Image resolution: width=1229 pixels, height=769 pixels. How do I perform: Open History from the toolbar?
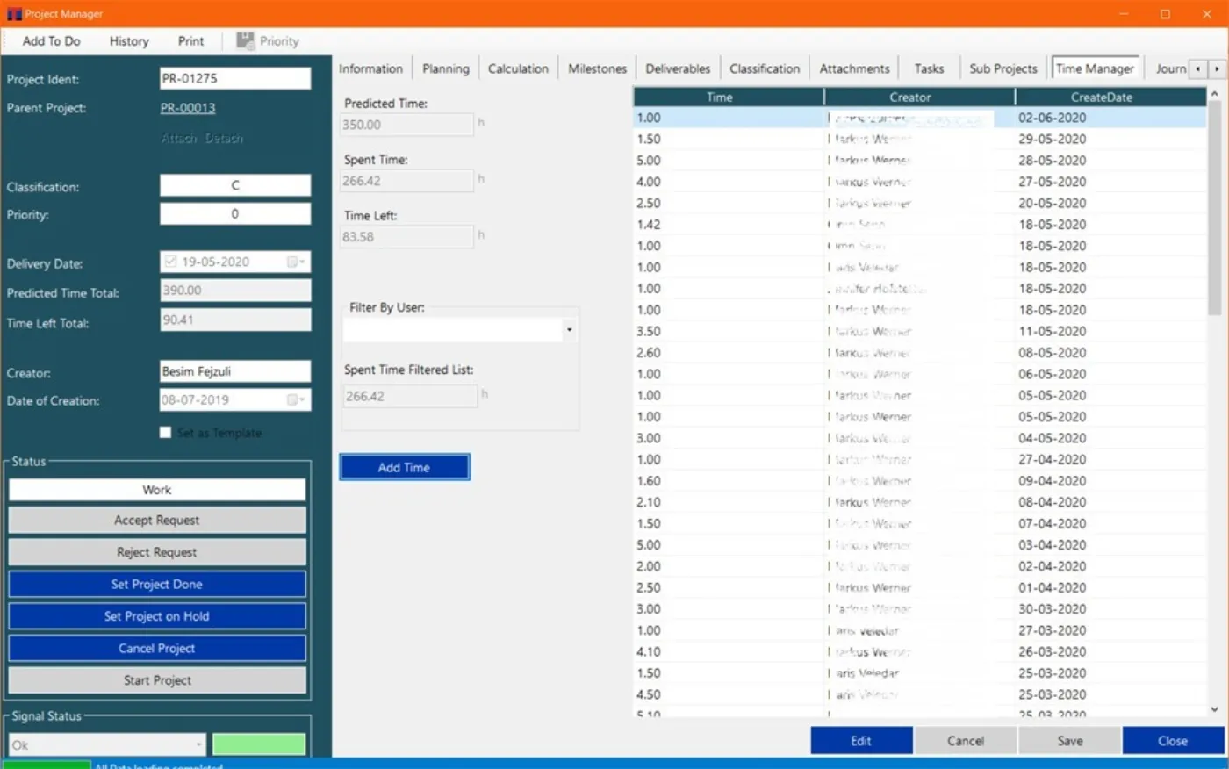click(129, 41)
